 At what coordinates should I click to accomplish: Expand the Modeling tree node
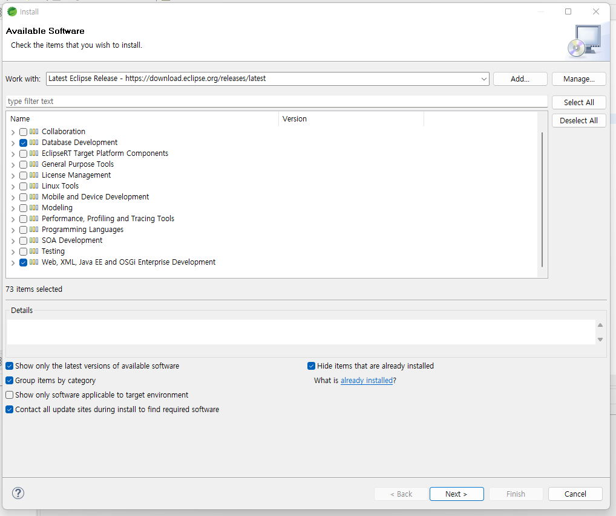click(13, 208)
